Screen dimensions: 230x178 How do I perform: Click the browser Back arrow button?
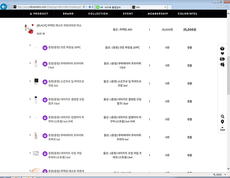(4, 7)
